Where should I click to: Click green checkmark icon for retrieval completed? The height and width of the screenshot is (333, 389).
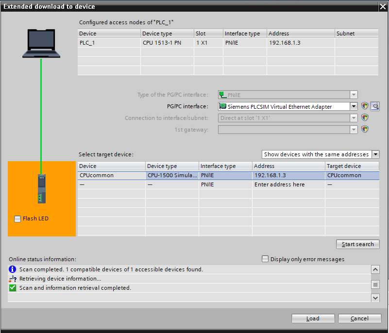point(13,288)
